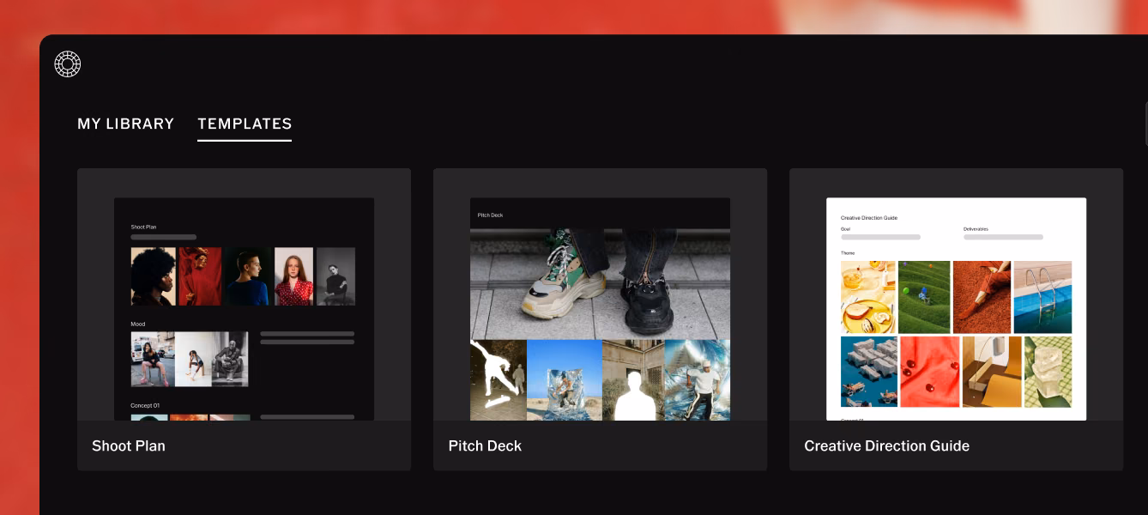Click the 'Theme' label in Creative Direction Guide preview

tap(848, 253)
